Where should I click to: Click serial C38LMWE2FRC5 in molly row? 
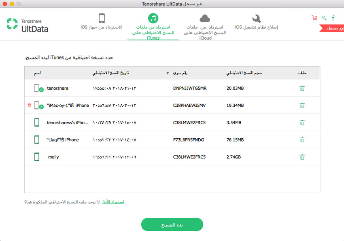tap(189, 157)
